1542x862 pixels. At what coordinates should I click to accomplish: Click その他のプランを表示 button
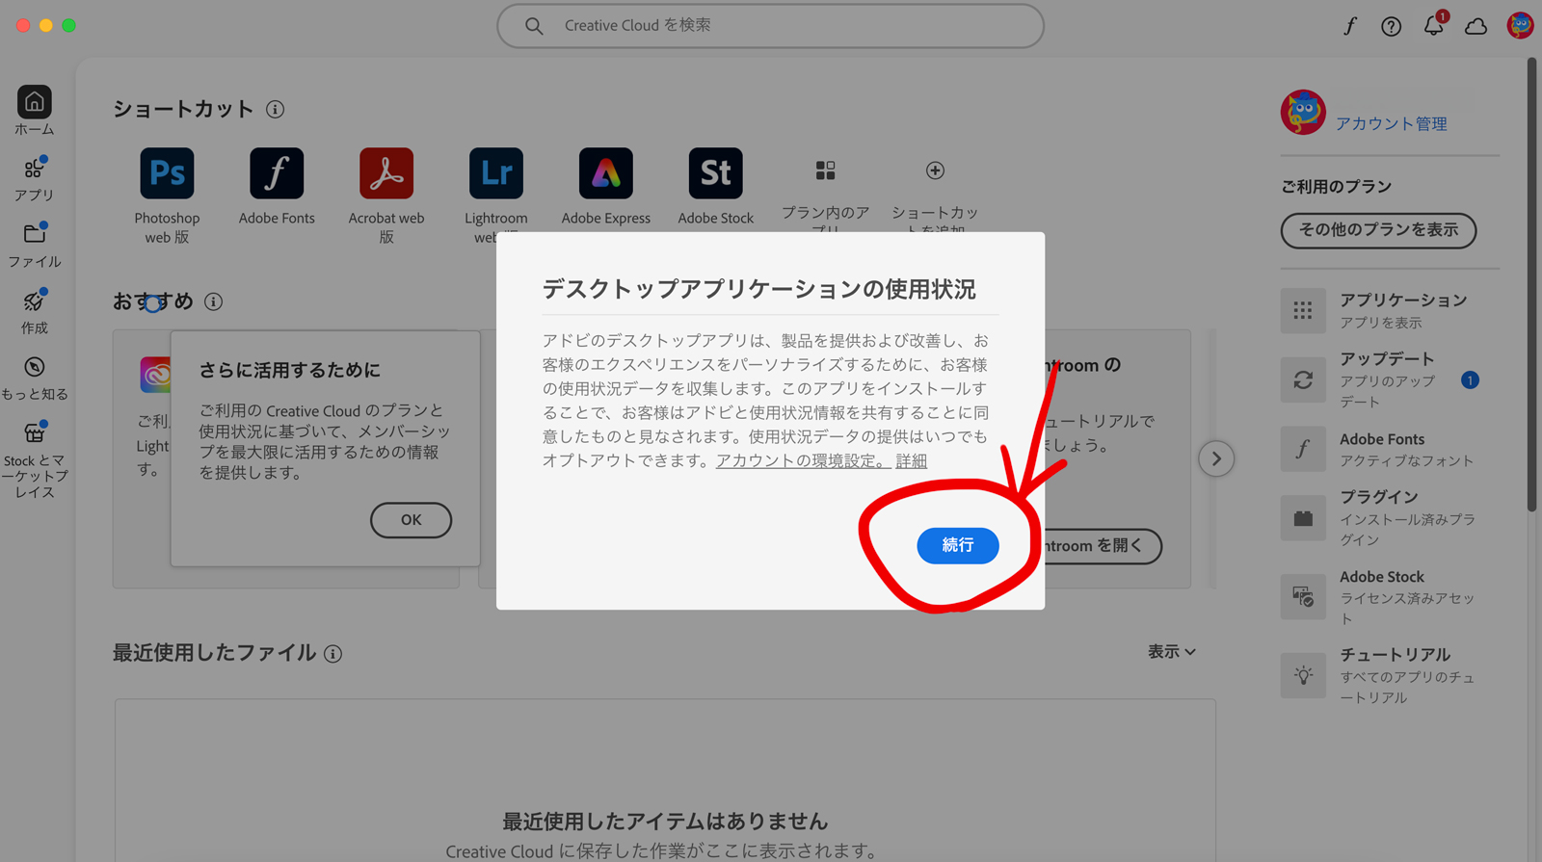(1378, 230)
